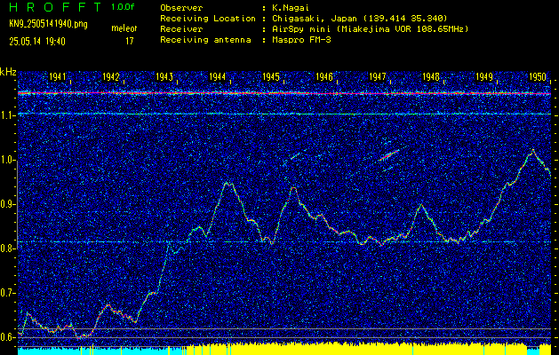Select the Maspro FM-3 antenna value
The width and height of the screenshot is (559, 355).
pyautogui.click(x=301, y=40)
